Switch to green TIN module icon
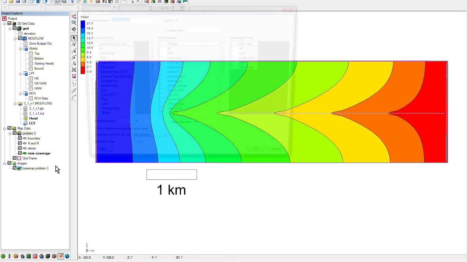 [x=3, y=257]
